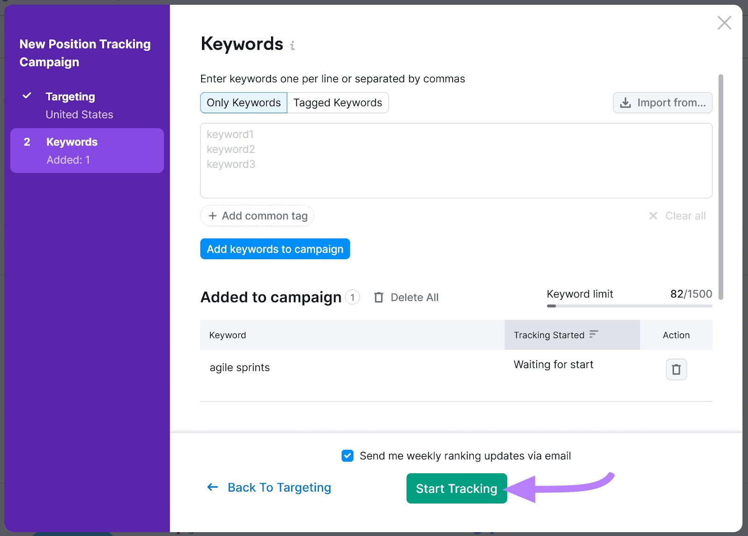Uncheck weekly ranking updates email checkbox
The image size is (748, 536).
pos(347,456)
